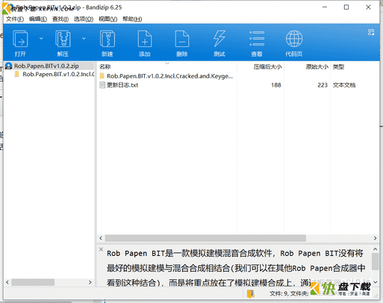
Task: Click the toolbar layout grid icon
Action: coord(371,32)
